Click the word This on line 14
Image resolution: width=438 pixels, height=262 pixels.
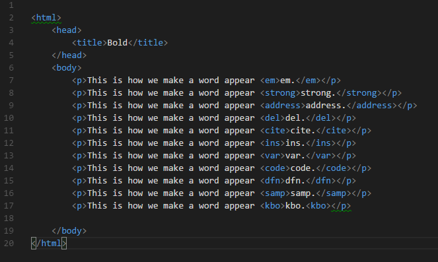pos(97,168)
